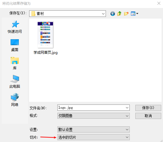Expand the 保存在 folder dropdown
The width and height of the screenshot is (163, 142).
click(x=67, y=14)
